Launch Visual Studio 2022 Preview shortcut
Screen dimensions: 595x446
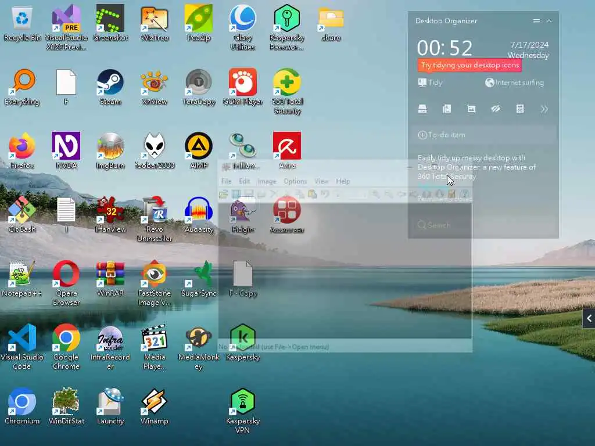pos(66,28)
